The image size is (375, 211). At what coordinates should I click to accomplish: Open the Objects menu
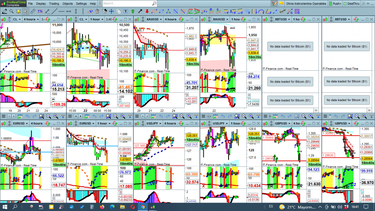tap(67, 3)
